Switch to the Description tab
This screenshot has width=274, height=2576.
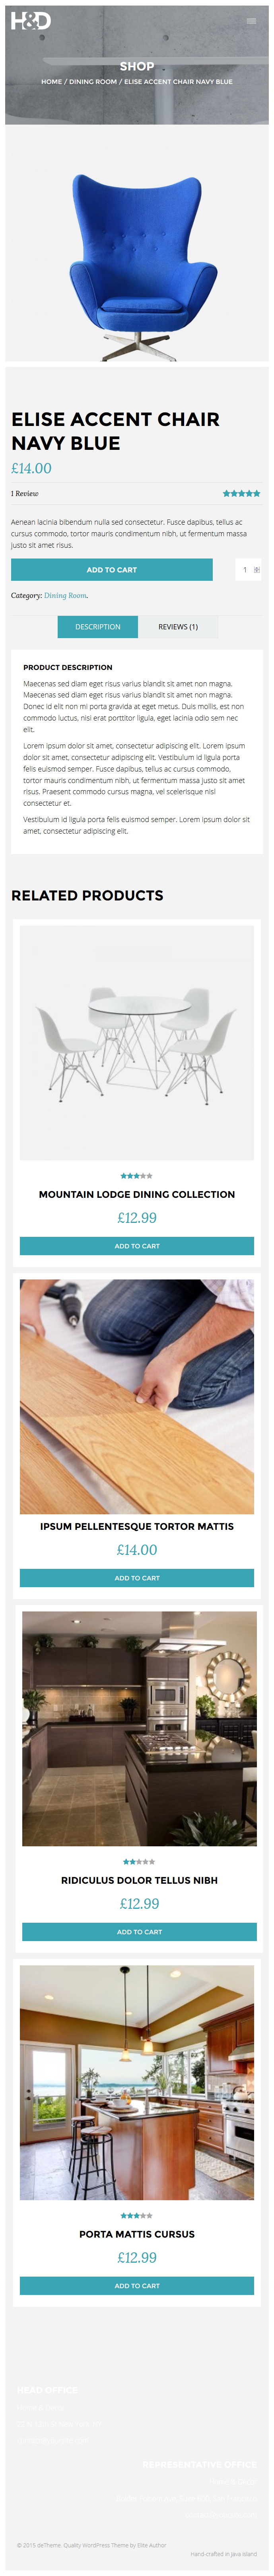coord(98,627)
